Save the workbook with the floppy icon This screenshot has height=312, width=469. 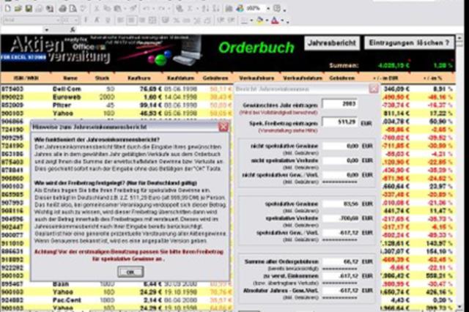pyautogui.click(x=28, y=8)
